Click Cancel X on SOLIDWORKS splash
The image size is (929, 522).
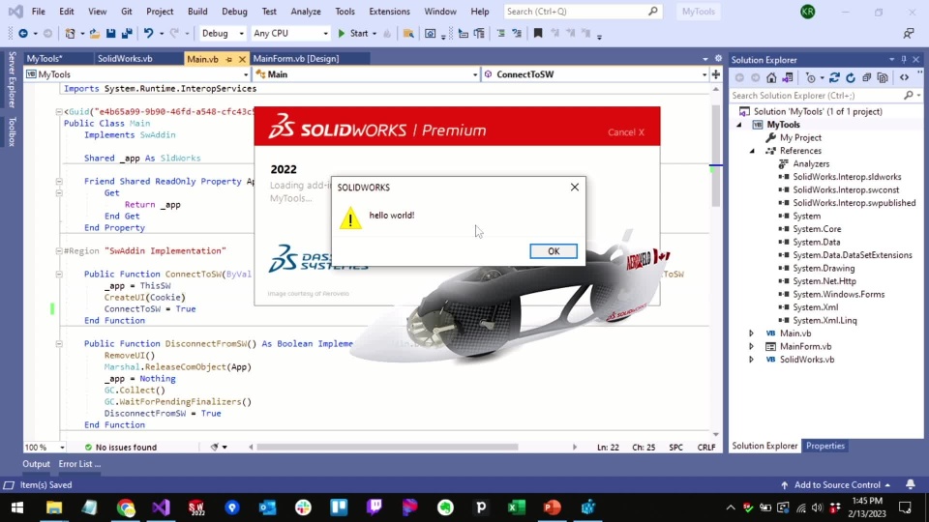[626, 132]
